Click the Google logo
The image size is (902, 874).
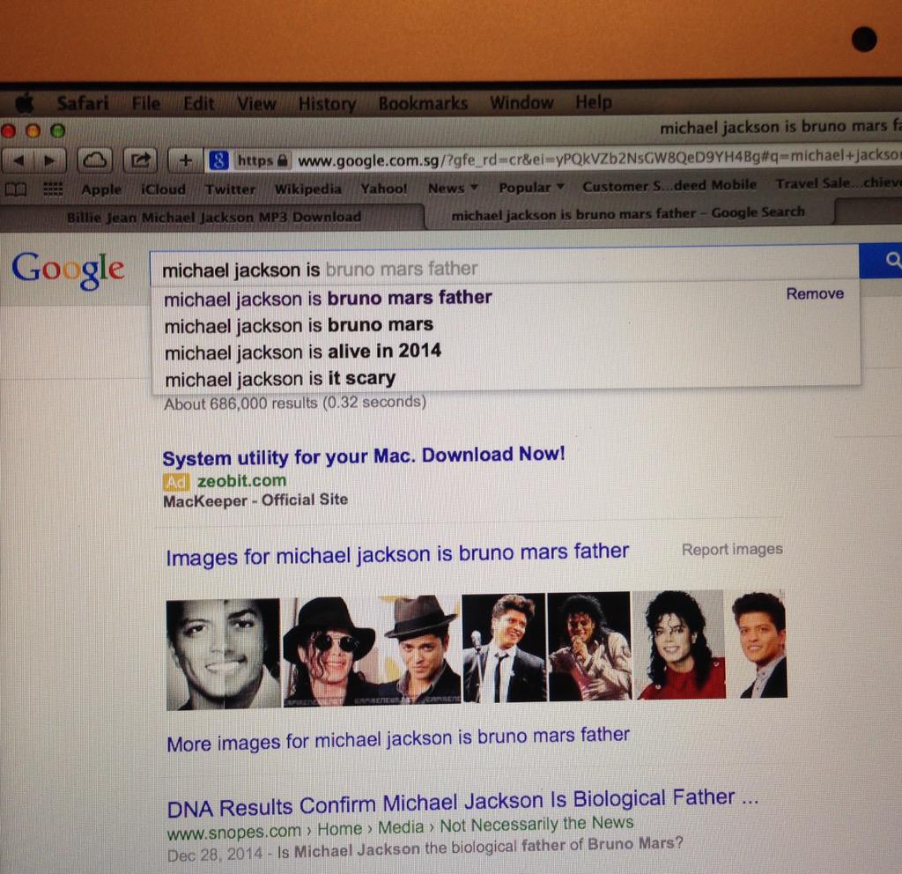(68, 269)
